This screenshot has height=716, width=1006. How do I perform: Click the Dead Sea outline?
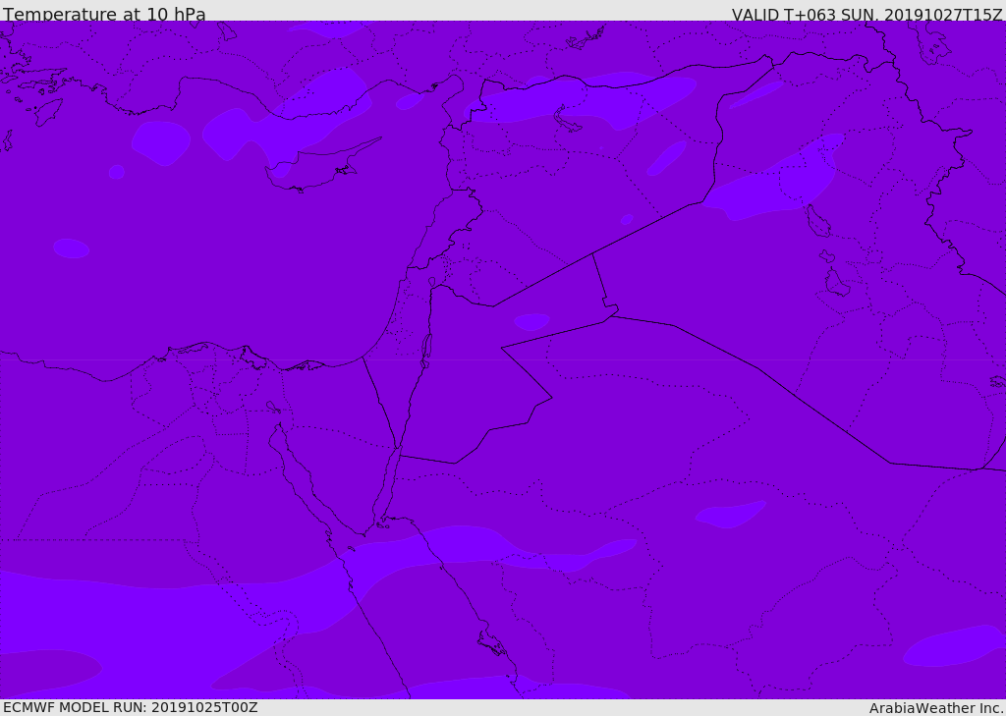tap(425, 351)
